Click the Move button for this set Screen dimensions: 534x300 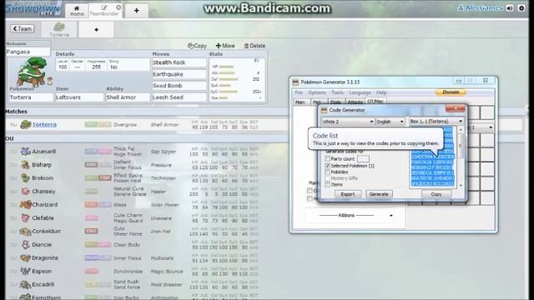tap(225, 46)
